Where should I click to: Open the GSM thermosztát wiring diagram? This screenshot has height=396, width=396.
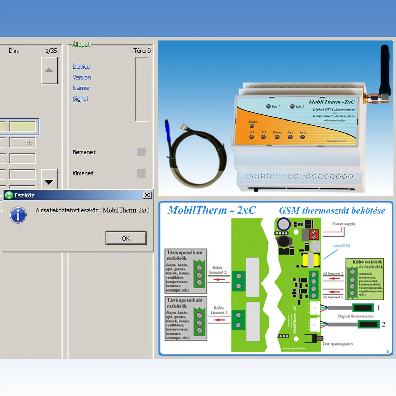pos(276,278)
